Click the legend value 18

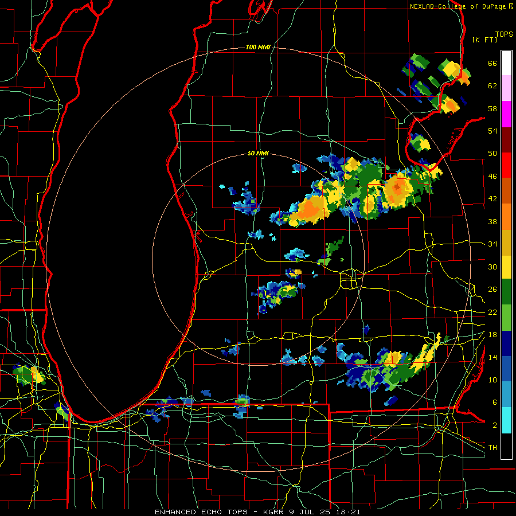(x=492, y=335)
